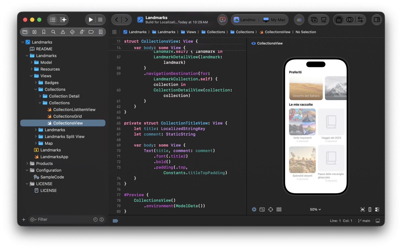Click the code review arrows button
The width and height of the screenshot is (402, 249).
[x=360, y=20]
